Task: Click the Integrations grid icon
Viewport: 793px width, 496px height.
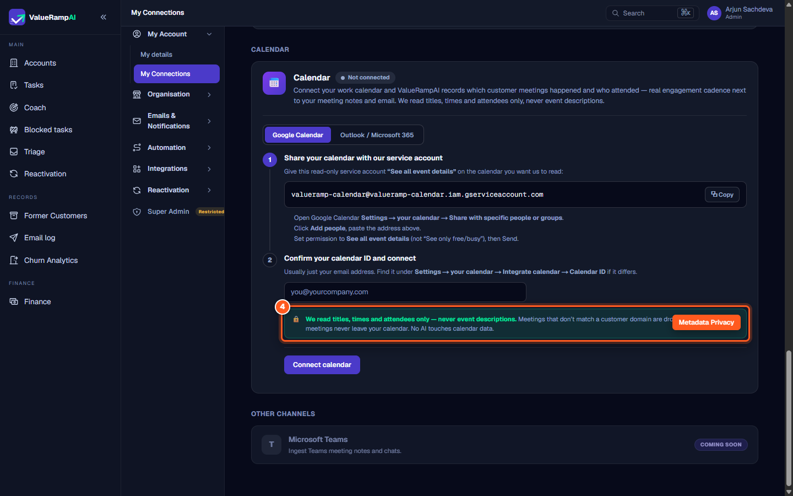Action: coord(137,169)
